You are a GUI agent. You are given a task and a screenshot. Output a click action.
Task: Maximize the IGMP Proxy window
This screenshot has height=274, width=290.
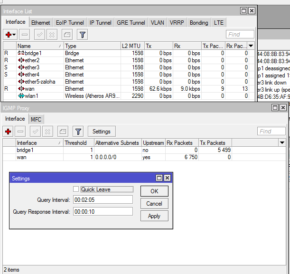pyautogui.click(x=275, y=107)
